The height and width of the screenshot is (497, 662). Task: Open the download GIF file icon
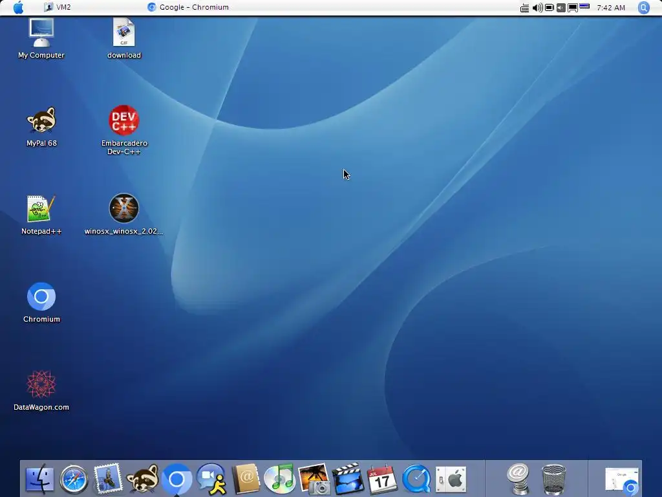[123, 38]
